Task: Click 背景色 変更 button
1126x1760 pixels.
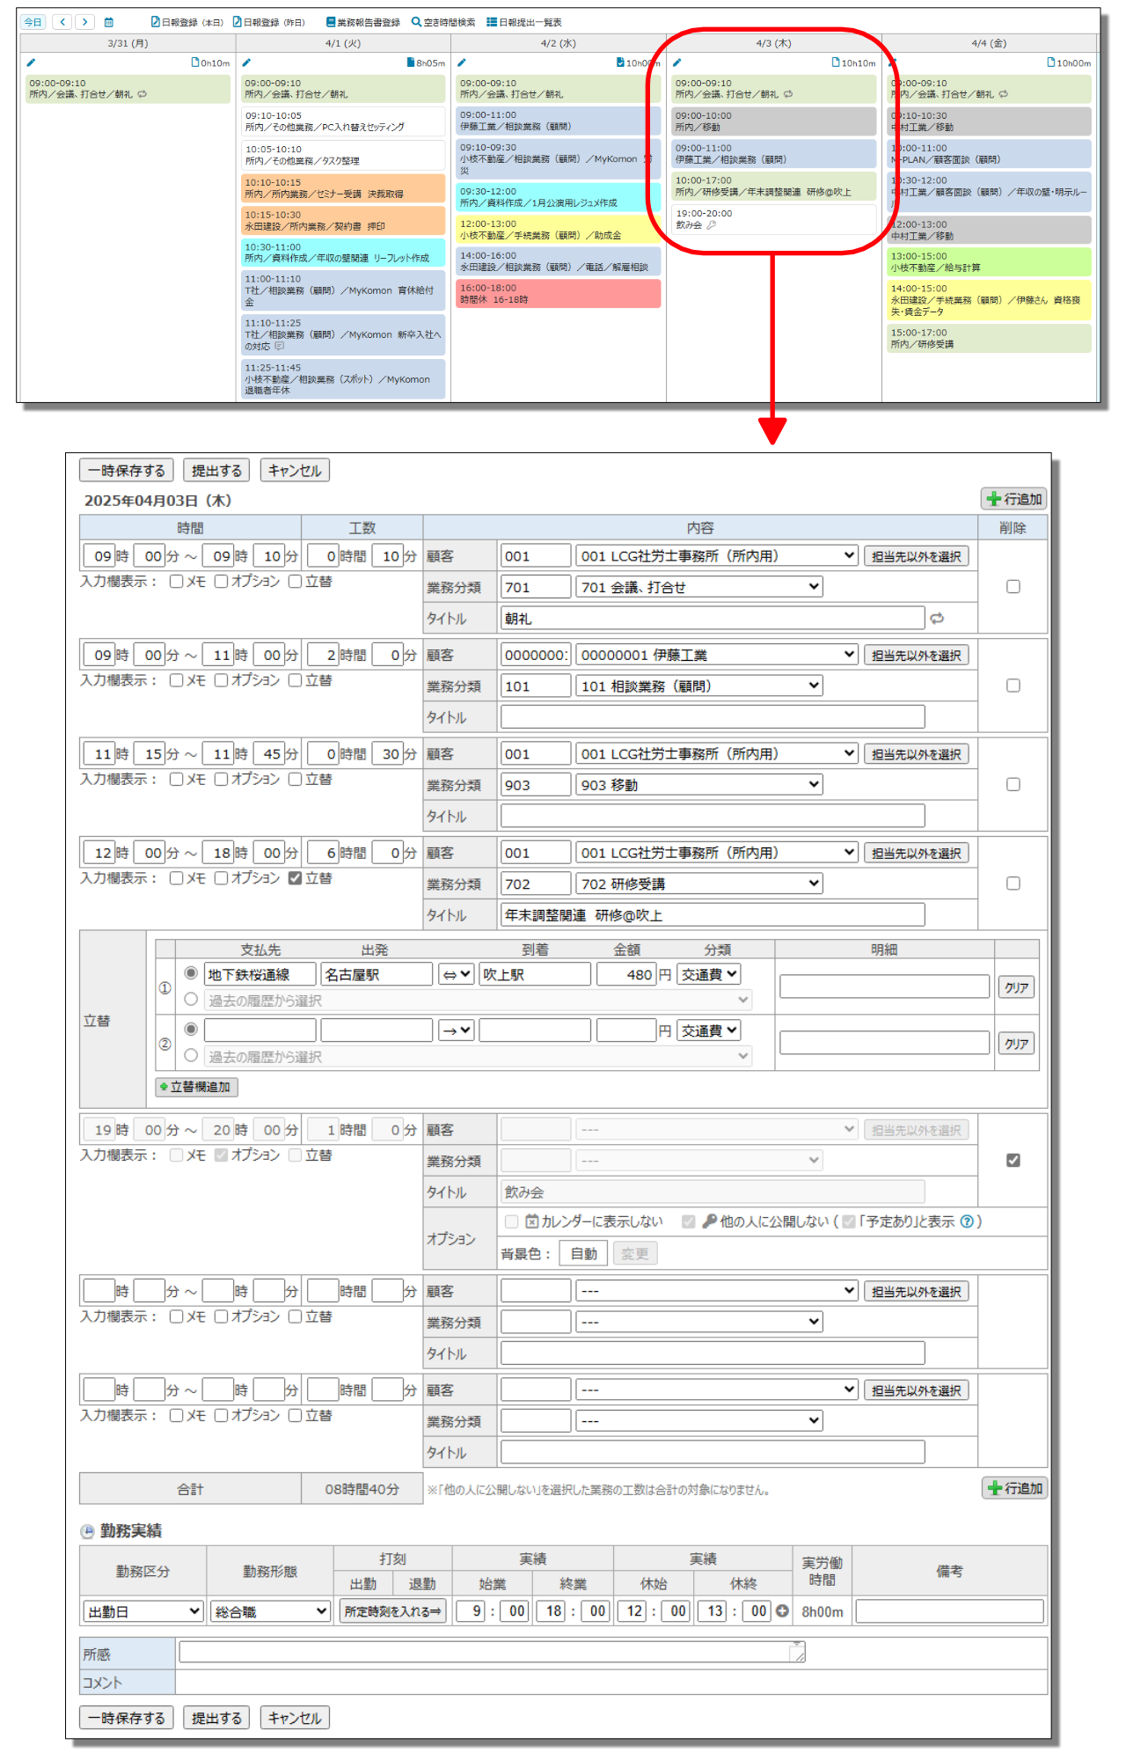Action: pyautogui.click(x=634, y=1253)
